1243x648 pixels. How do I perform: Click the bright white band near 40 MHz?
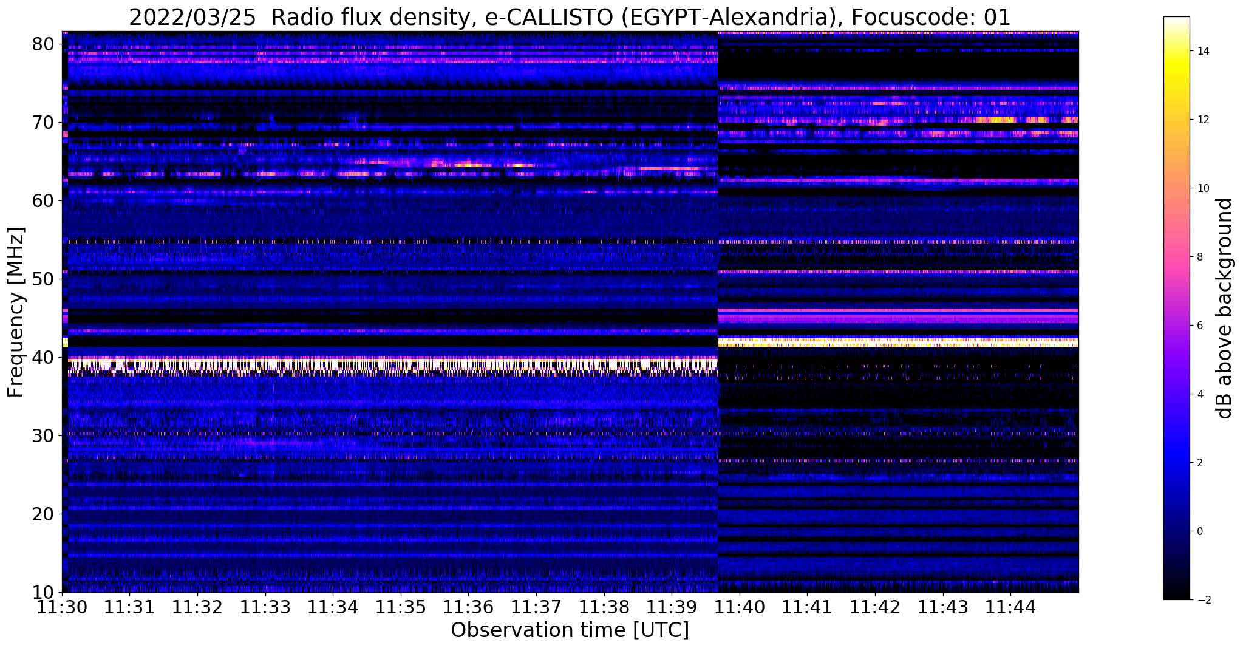(393, 364)
